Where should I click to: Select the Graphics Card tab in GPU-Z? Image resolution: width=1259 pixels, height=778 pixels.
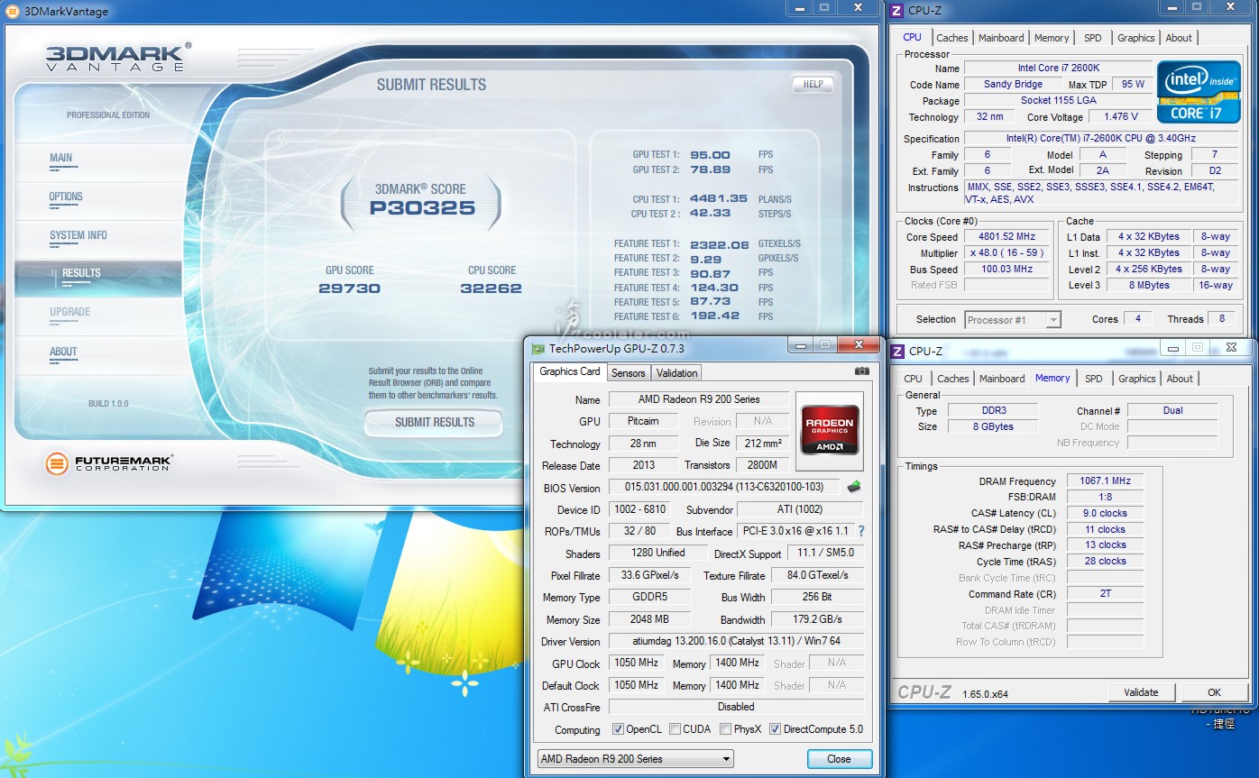coord(570,371)
